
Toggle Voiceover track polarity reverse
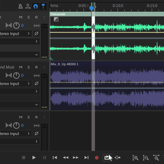(37, 34)
